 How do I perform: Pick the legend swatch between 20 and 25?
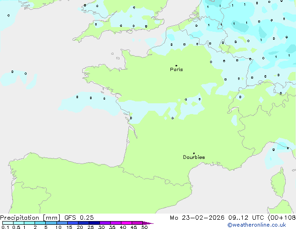[84, 223]
